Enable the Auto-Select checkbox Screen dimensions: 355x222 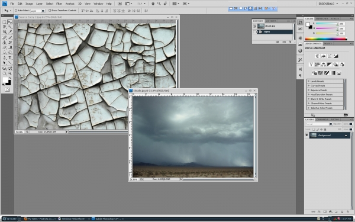pos(16,11)
